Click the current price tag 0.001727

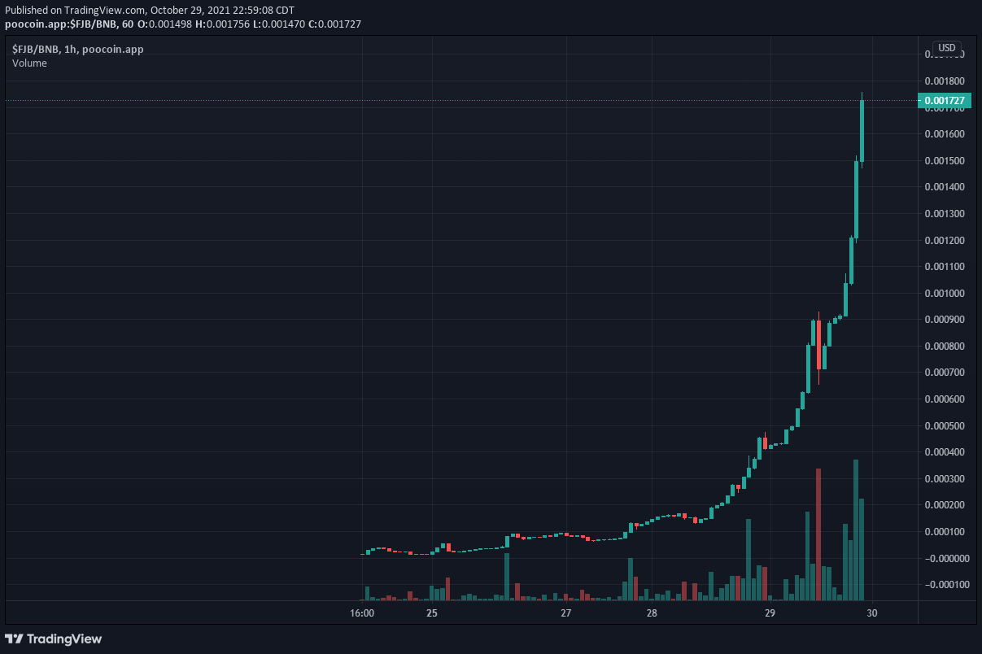pyautogui.click(x=945, y=102)
